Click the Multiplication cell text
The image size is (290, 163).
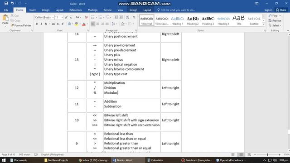pos(114,83)
